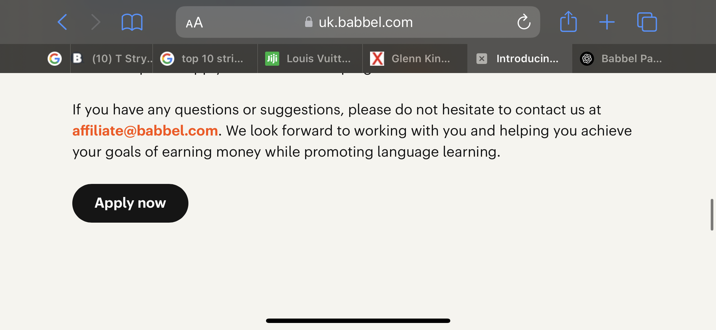Click the page scrollbar on the right edge
This screenshot has width=716, height=330.
click(712, 215)
